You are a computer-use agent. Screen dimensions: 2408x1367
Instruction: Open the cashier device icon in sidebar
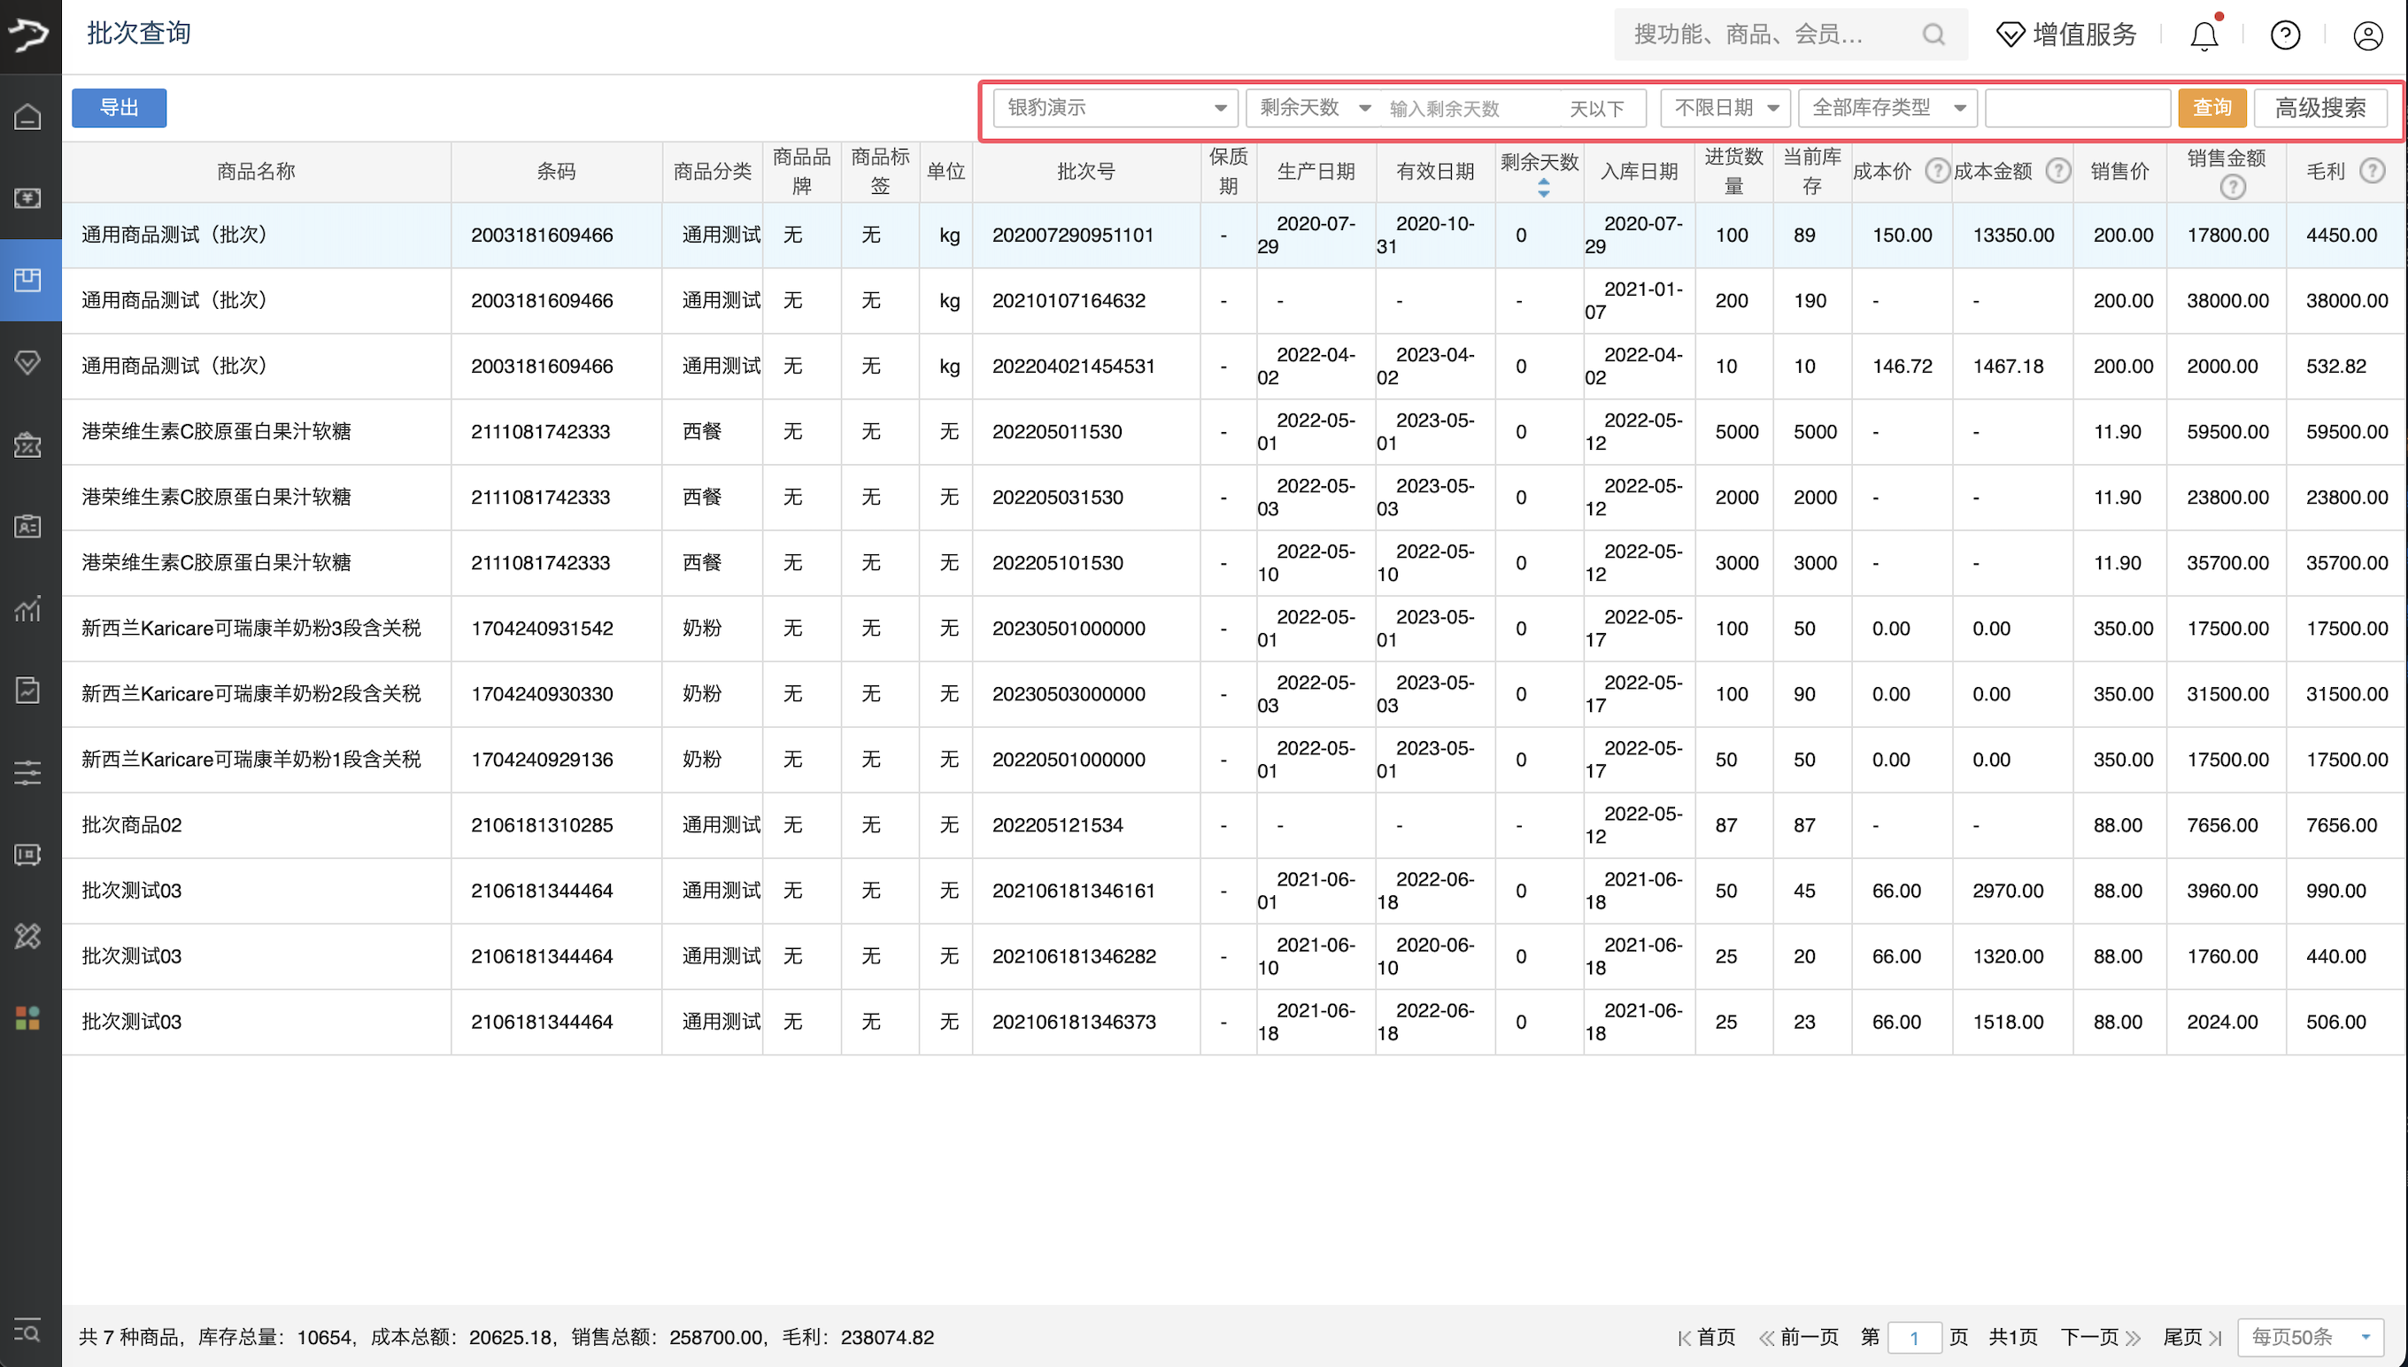28,854
